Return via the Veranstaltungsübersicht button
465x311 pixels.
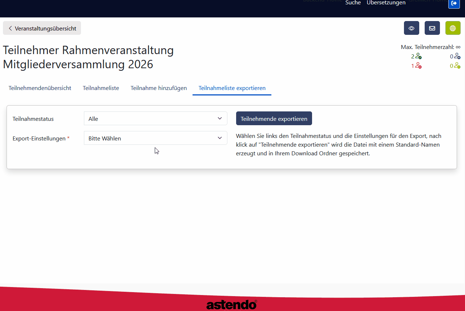click(x=42, y=28)
